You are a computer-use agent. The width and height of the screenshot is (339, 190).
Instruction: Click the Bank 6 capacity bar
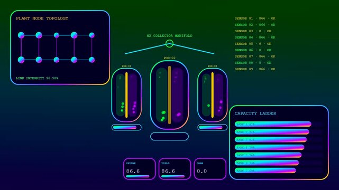[267, 163]
